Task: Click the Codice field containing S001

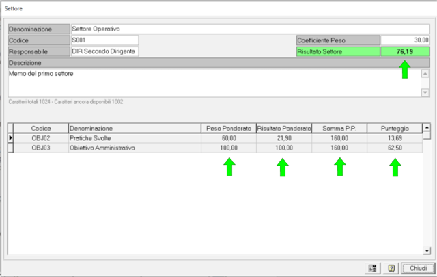Action: click(104, 40)
